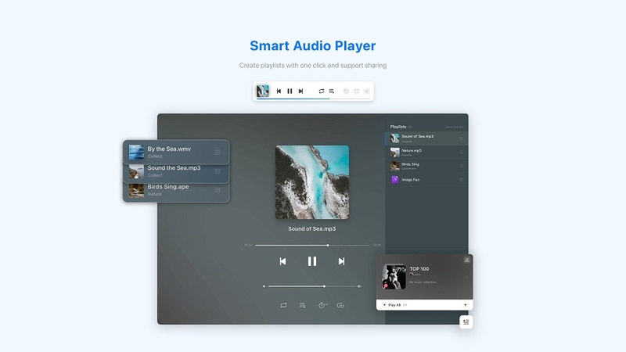Click the Birds Sing thumbnail in Playlists

point(395,166)
